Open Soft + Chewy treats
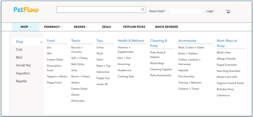This screenshot has height=117, width=253. (79, 58)
